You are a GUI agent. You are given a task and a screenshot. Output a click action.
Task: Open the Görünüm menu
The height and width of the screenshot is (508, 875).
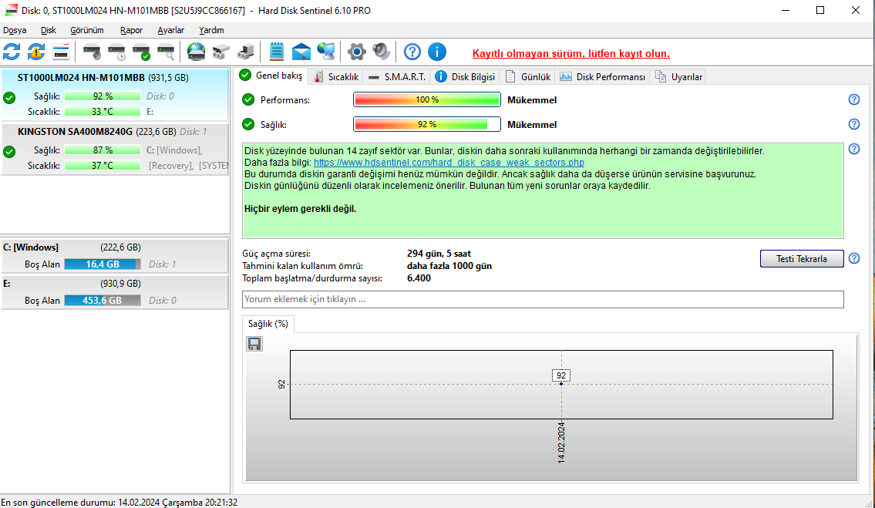coord(86,30)
